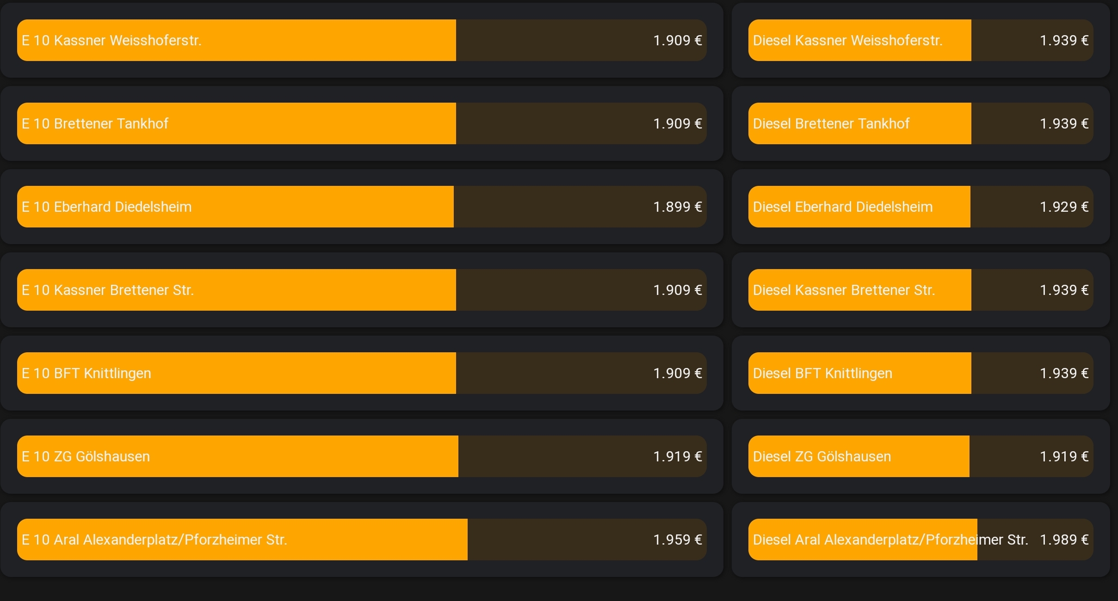Open the Diesel Eberhard Diedelsheim gauge
This screenshot has width=1118, height=601.
pos(920,207)
